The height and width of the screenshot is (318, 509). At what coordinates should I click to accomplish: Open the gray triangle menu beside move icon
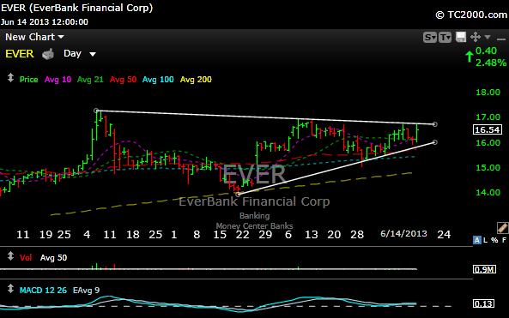(x=488, y=37)
